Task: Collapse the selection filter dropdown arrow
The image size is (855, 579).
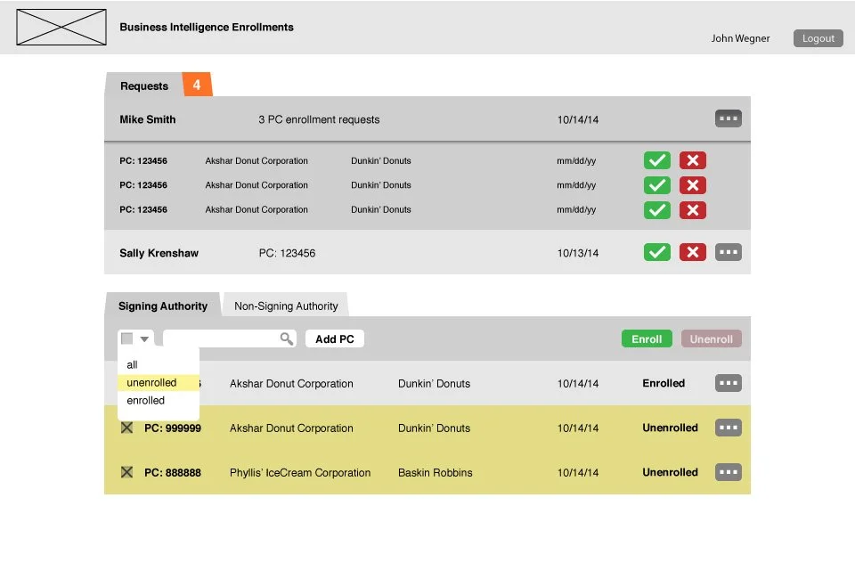Action: point(144,339)
